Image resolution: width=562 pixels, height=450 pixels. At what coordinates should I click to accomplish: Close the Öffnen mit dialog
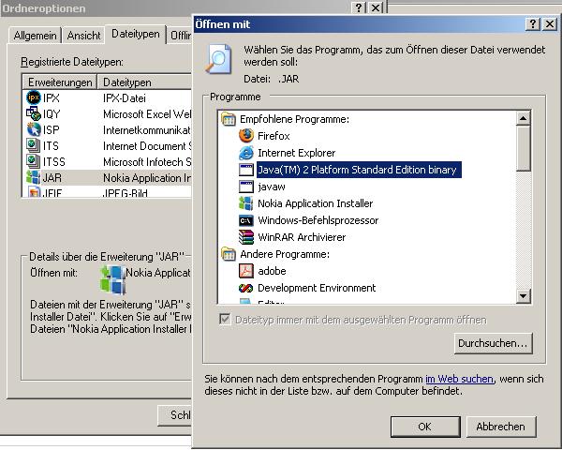pyautogui.click(x=550, y=24)
